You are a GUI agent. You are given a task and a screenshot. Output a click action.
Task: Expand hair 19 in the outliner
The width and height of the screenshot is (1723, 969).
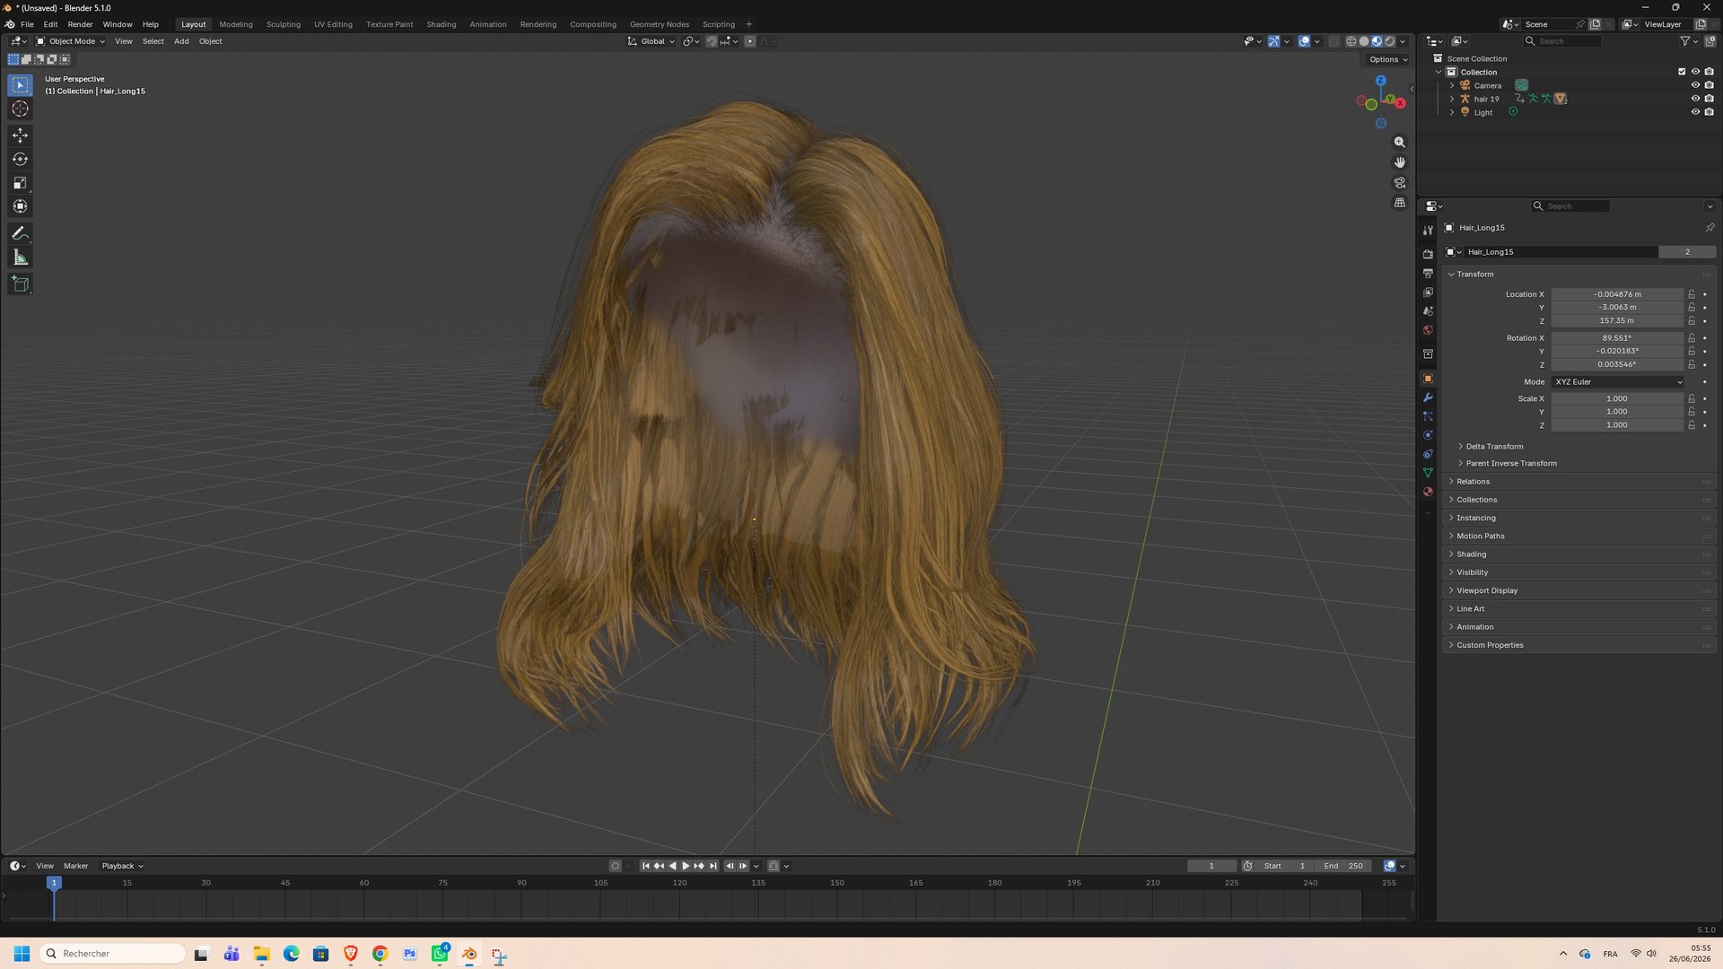pyautogui.click(x=1452, y=99)
